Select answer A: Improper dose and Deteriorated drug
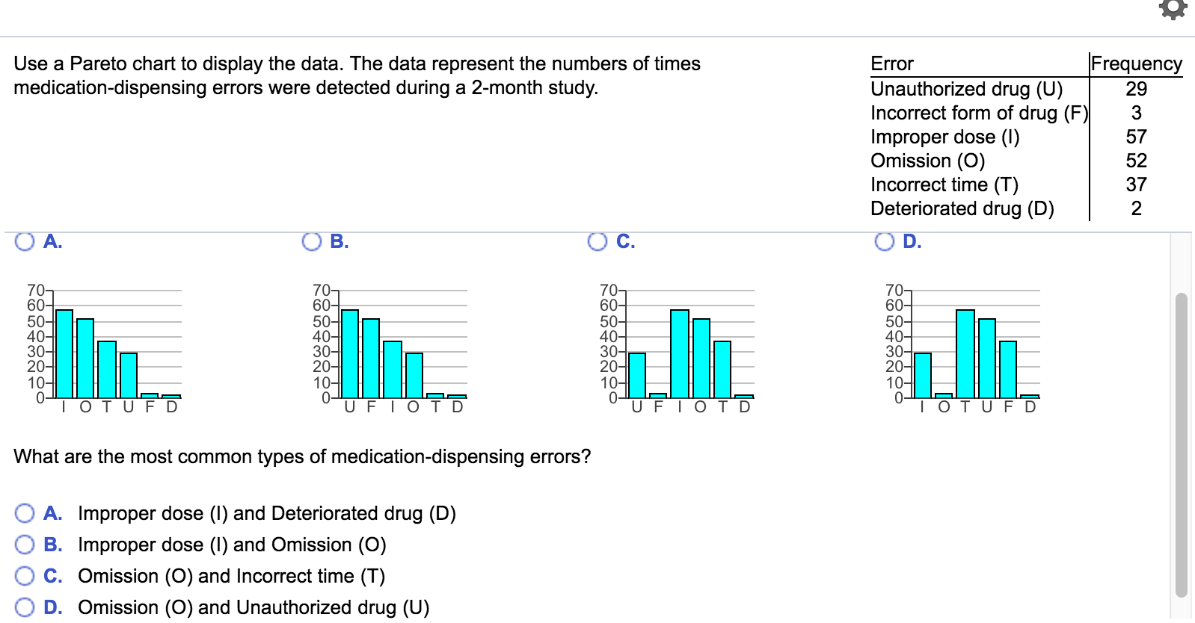The width and height of the screenshot is (1195, 623). (x=25, y=513)
